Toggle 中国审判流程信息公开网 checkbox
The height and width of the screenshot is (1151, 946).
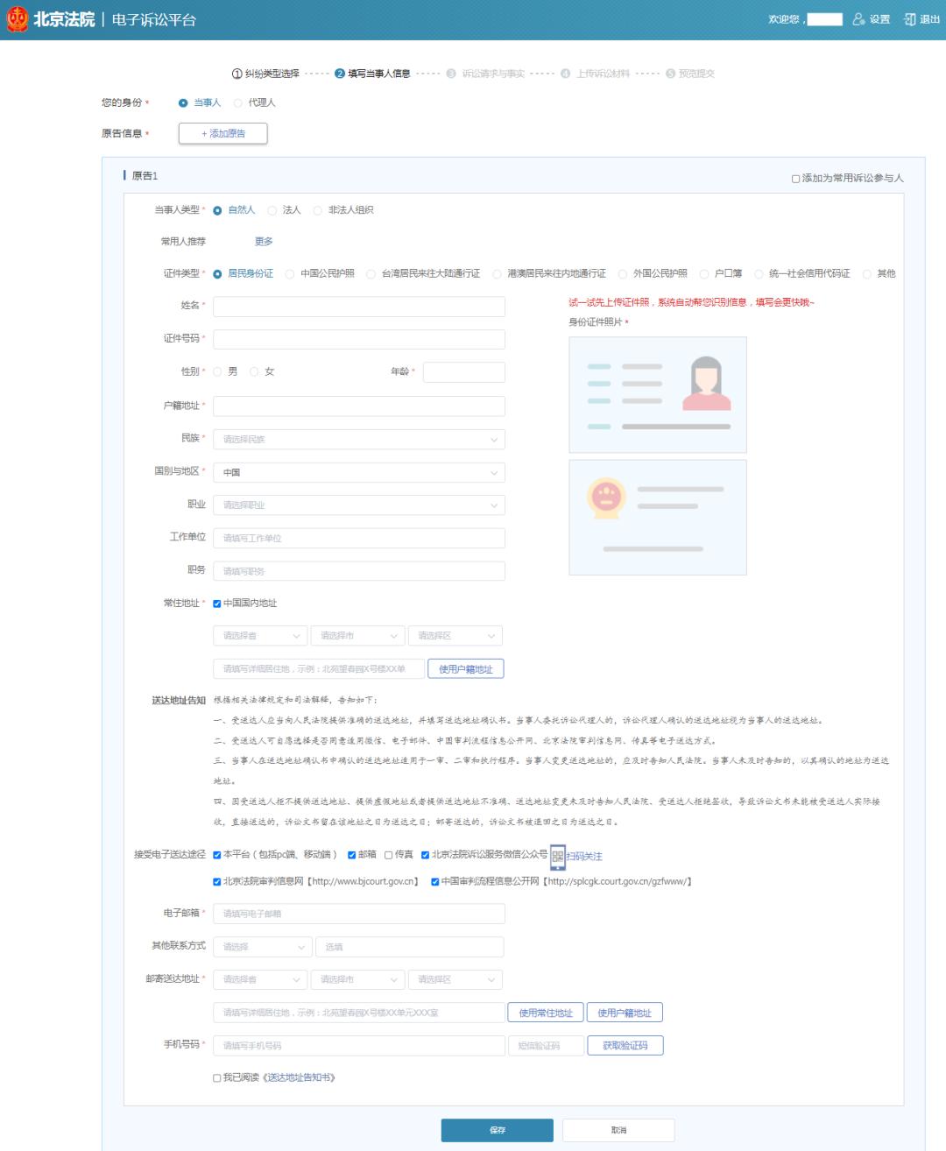(x=435, y=882)
